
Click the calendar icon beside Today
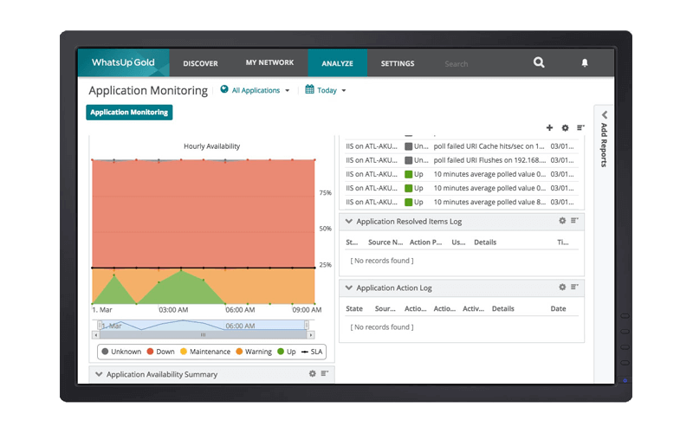[309, 89]
